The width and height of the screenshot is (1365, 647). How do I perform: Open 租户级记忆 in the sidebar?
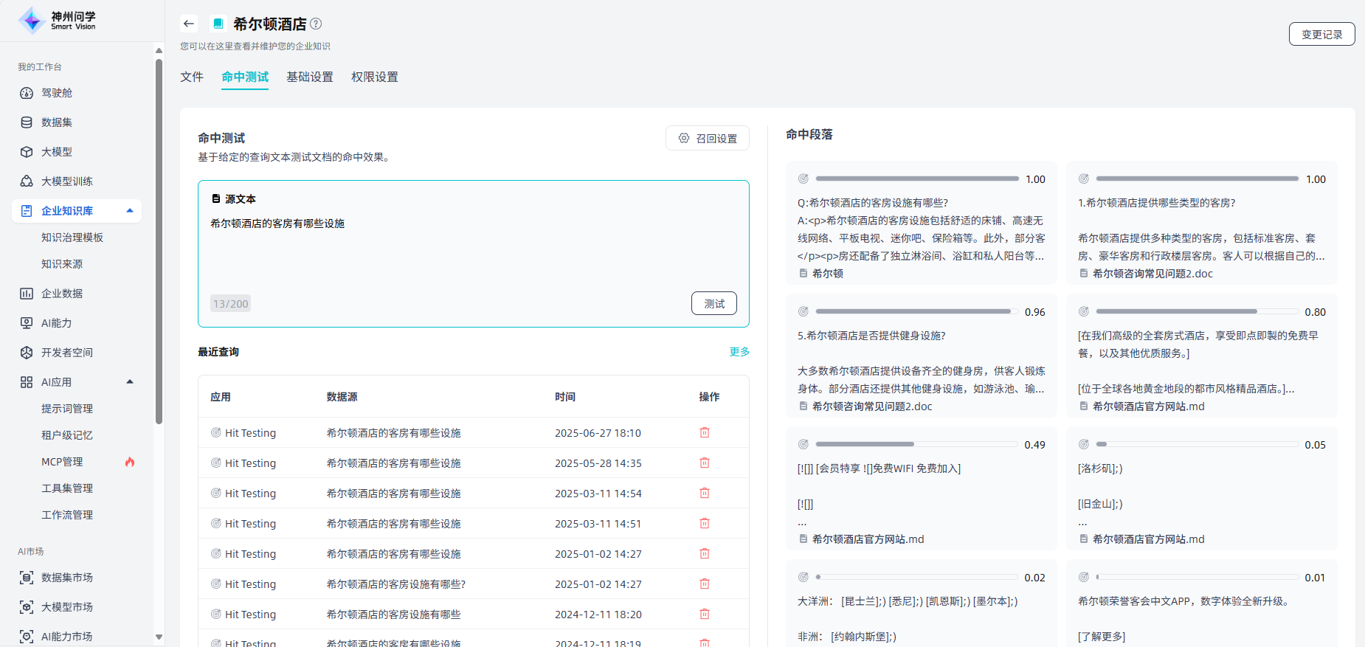pyautogui.click(x=67, y=435)
